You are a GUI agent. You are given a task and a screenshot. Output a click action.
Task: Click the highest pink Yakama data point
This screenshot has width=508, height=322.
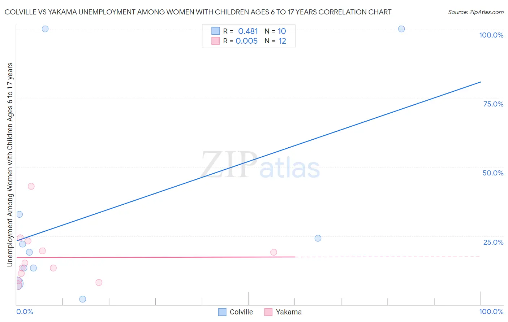[31, 186]
